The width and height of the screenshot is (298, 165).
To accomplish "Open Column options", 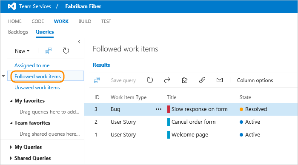I will click(x=255, y=80).
